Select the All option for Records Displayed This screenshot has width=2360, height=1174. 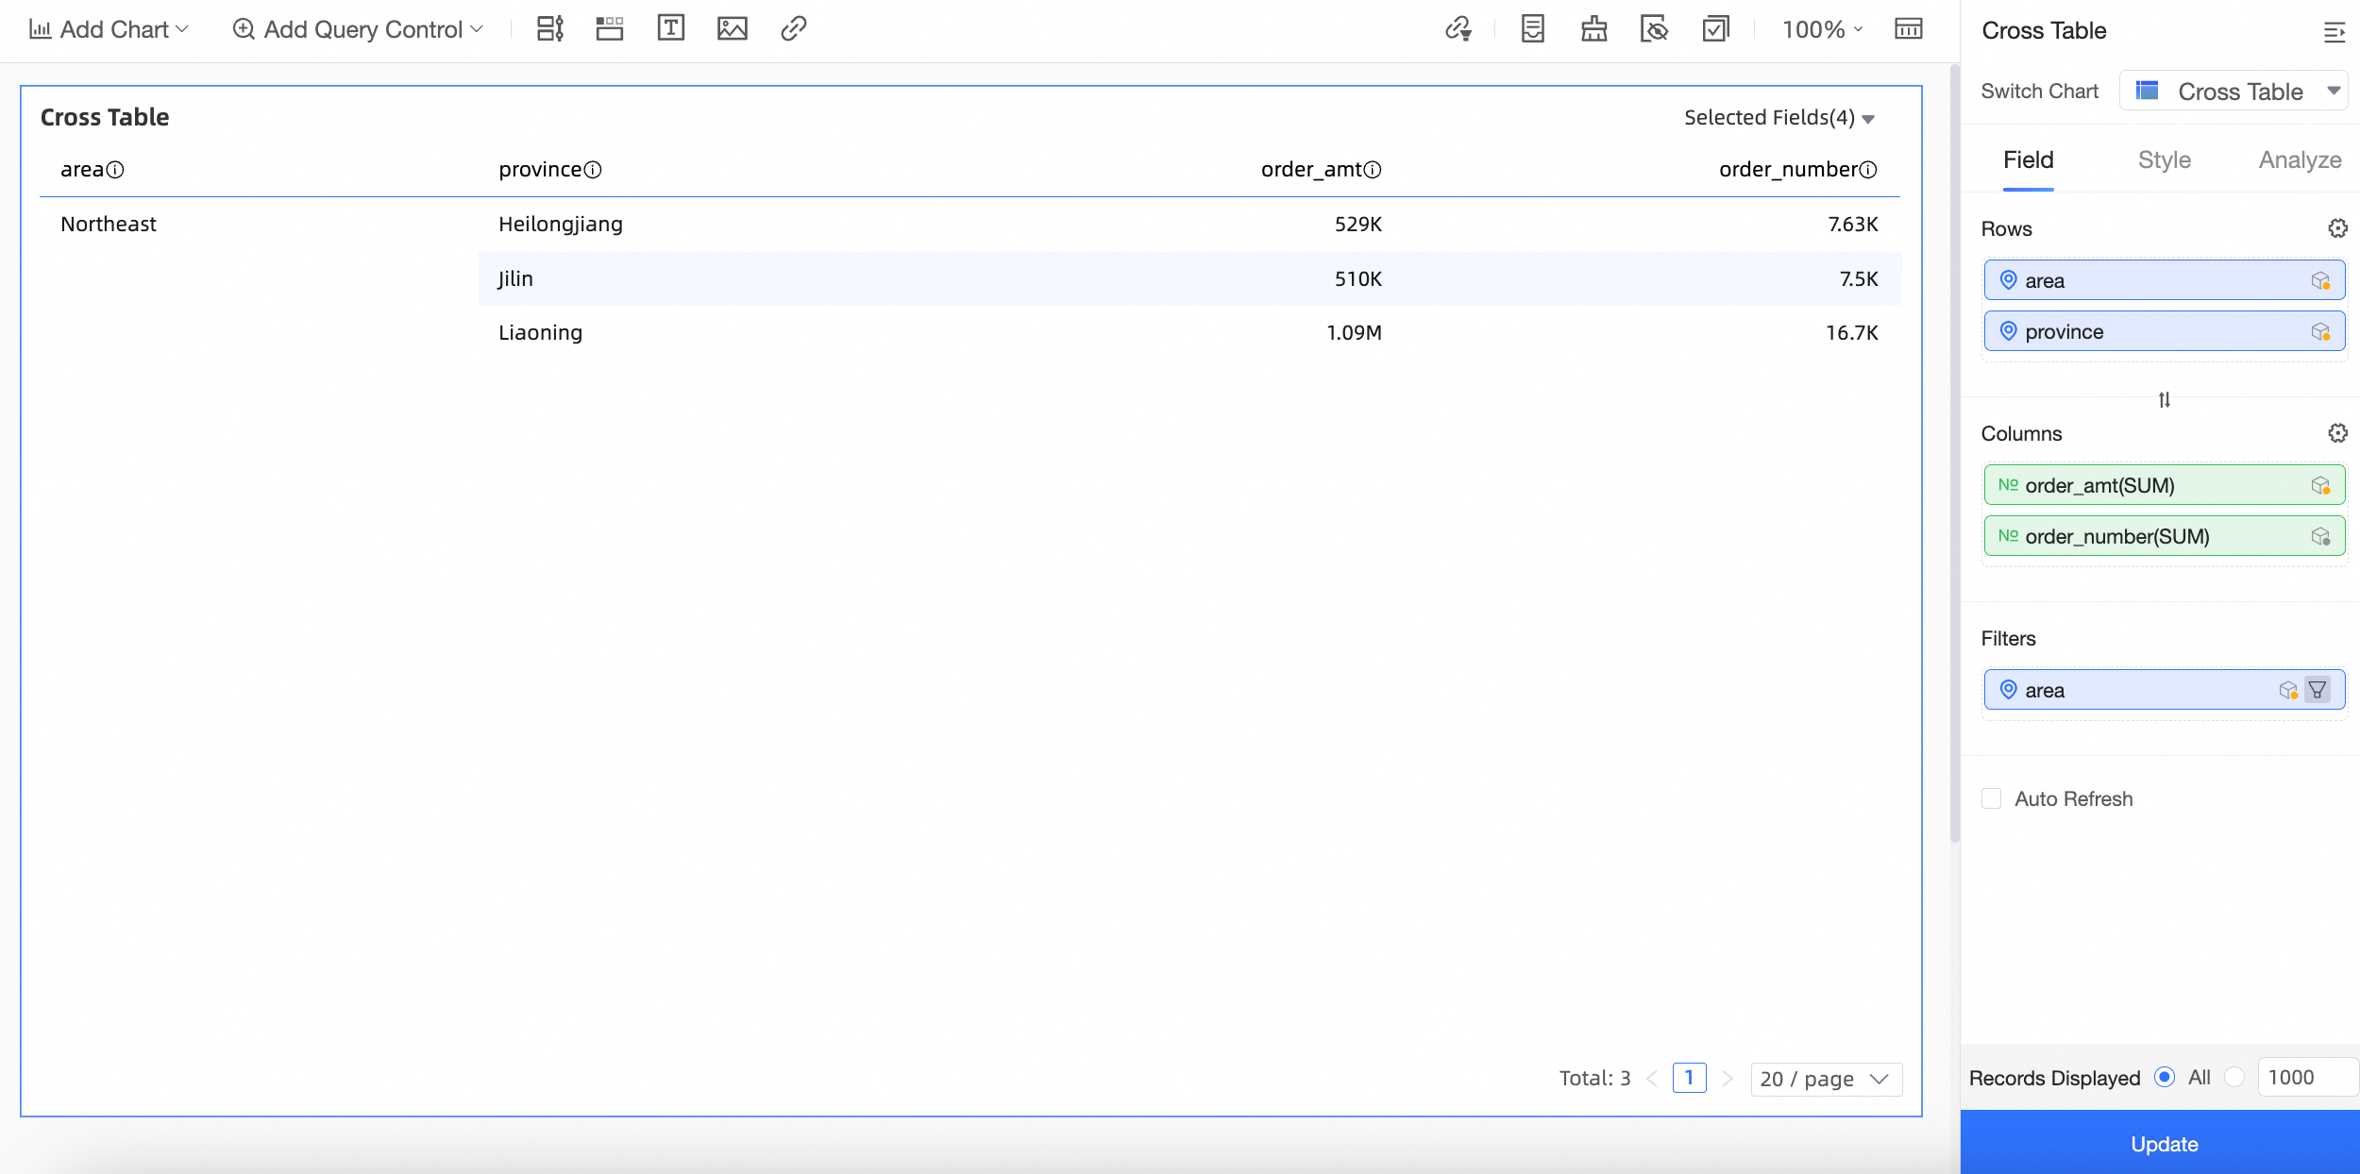pos(2165,1077)
